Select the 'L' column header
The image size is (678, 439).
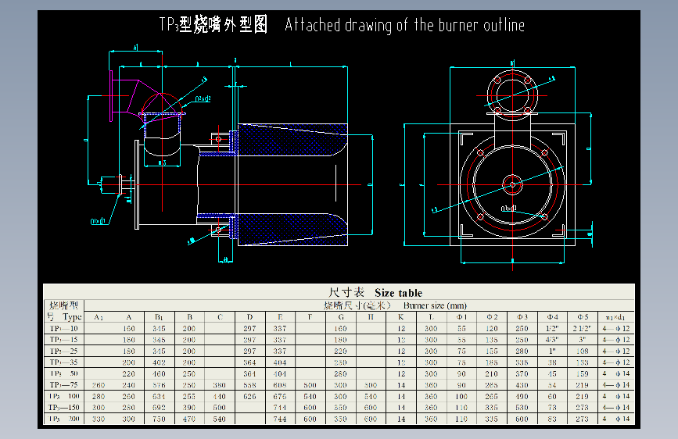pos(431,317)
